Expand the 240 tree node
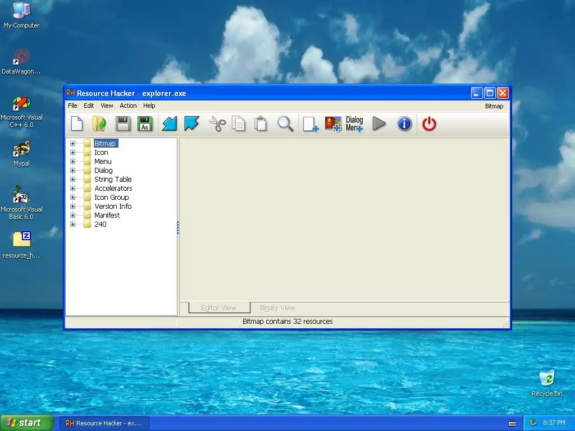This screenshot has height=431, width=575. tap(72, 224)
